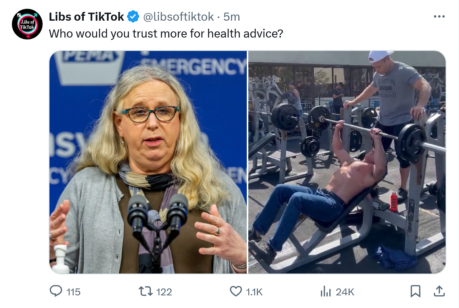459x308 pixels.
Task: Open left press conference photo
Action: [148, 162]
